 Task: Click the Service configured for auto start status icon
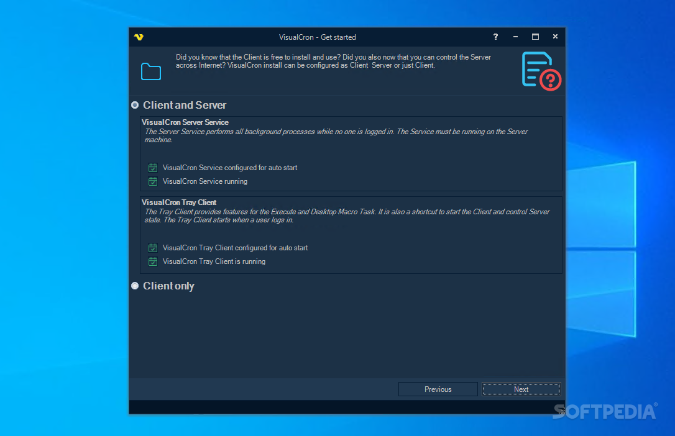pos(153,168)
